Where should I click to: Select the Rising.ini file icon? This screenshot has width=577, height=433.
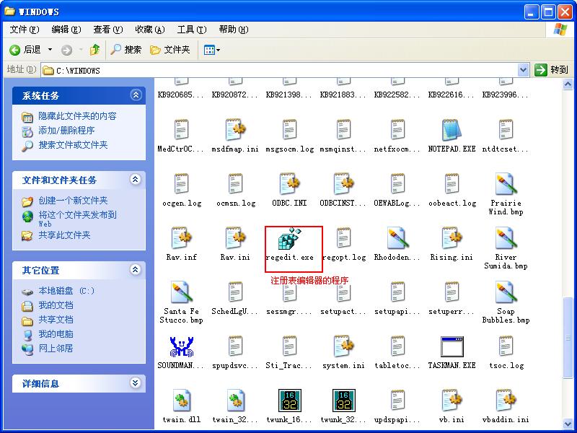(452, 239)
